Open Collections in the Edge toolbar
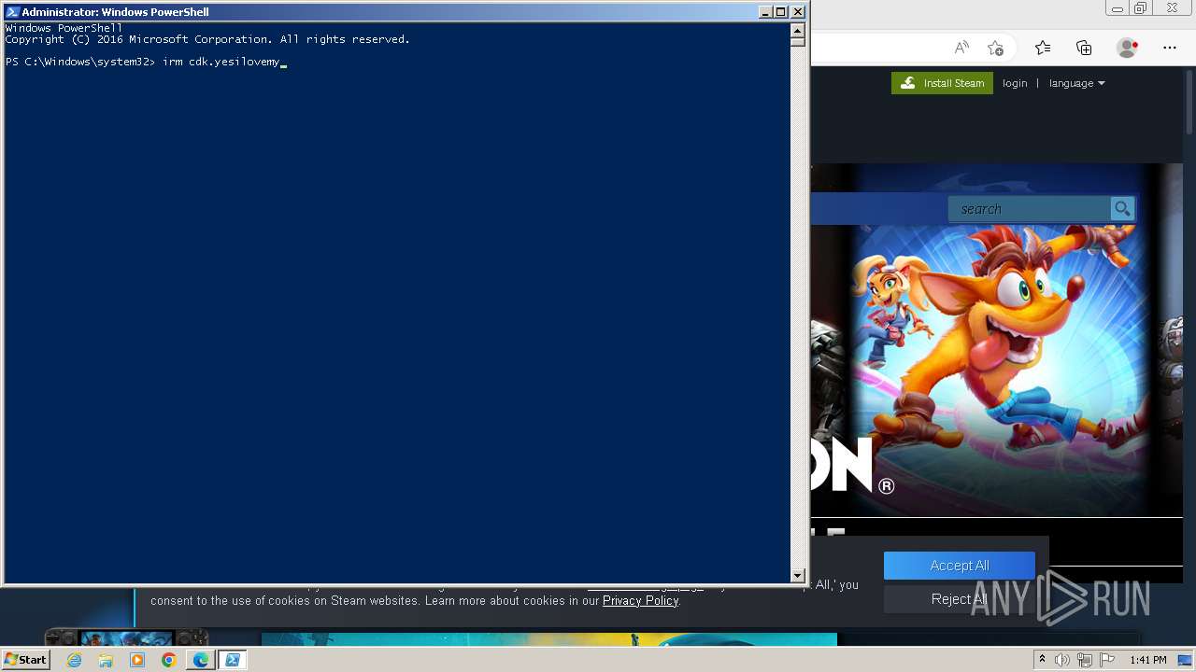 [1084, 48]
